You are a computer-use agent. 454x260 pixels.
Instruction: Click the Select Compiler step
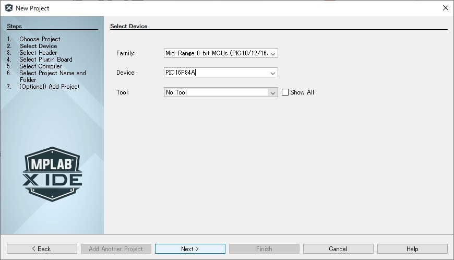[41, 66]
